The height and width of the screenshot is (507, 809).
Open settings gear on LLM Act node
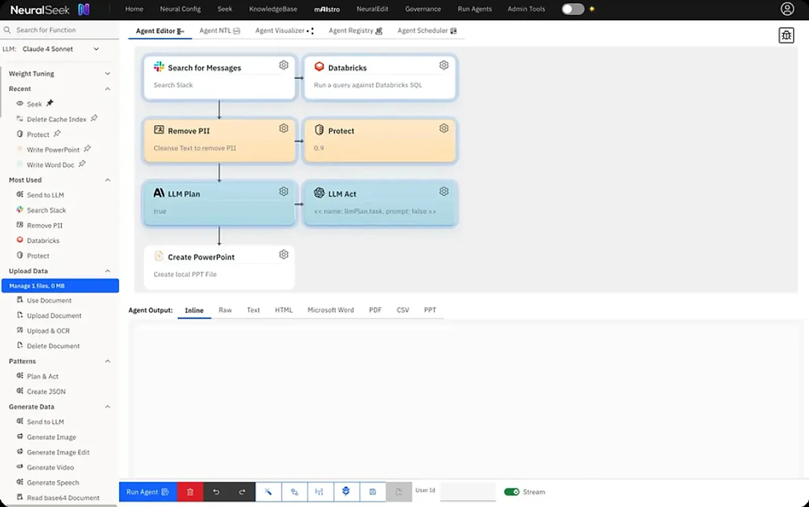point(444,191)
